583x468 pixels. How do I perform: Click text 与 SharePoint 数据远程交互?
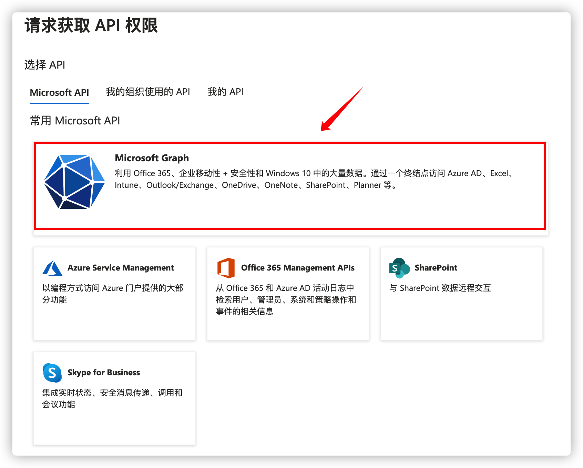pyautogui.click(x=440, y=288)
